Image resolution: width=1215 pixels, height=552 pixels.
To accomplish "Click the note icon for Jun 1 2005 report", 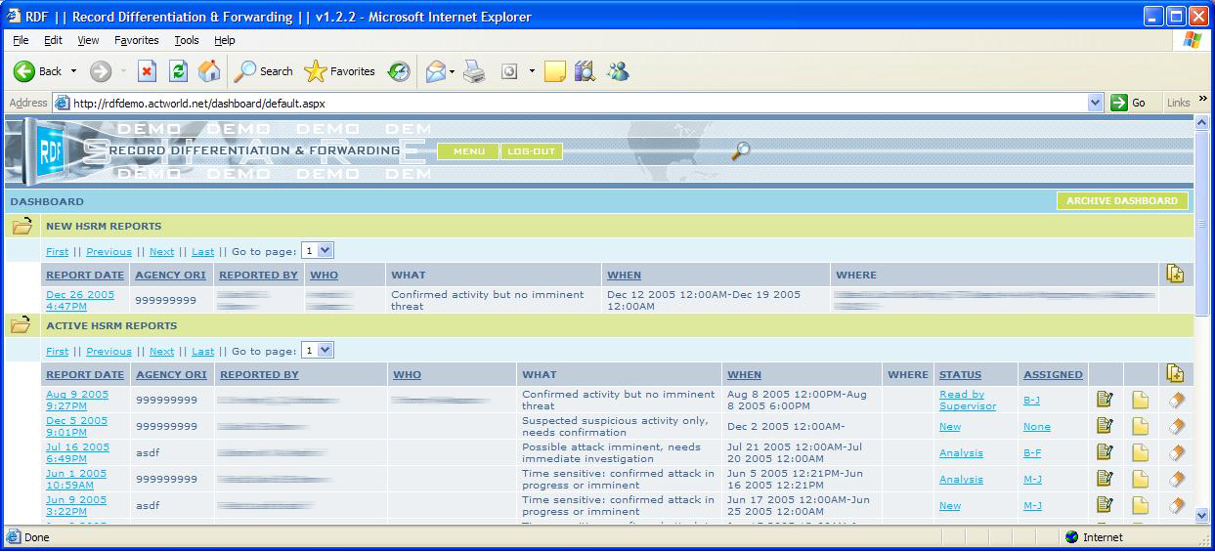I will [x=1141, y=479].
